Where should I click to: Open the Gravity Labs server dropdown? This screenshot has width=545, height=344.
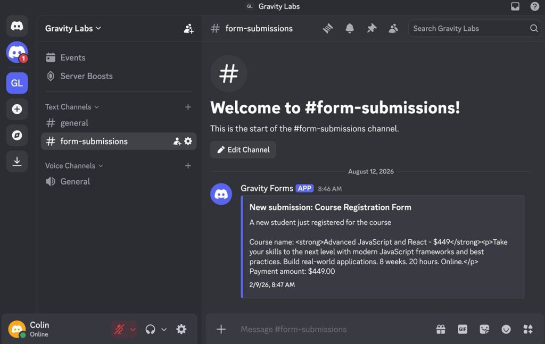pyautogui.click(x=73, y=29)
